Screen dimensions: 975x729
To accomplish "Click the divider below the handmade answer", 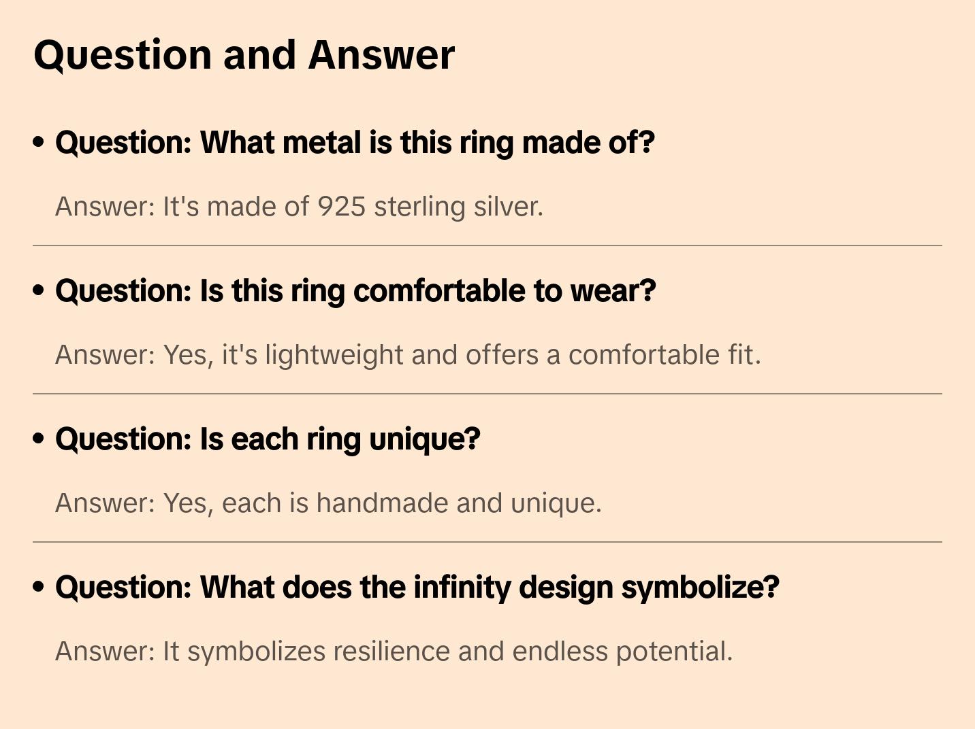I will [x=488, y=542].
